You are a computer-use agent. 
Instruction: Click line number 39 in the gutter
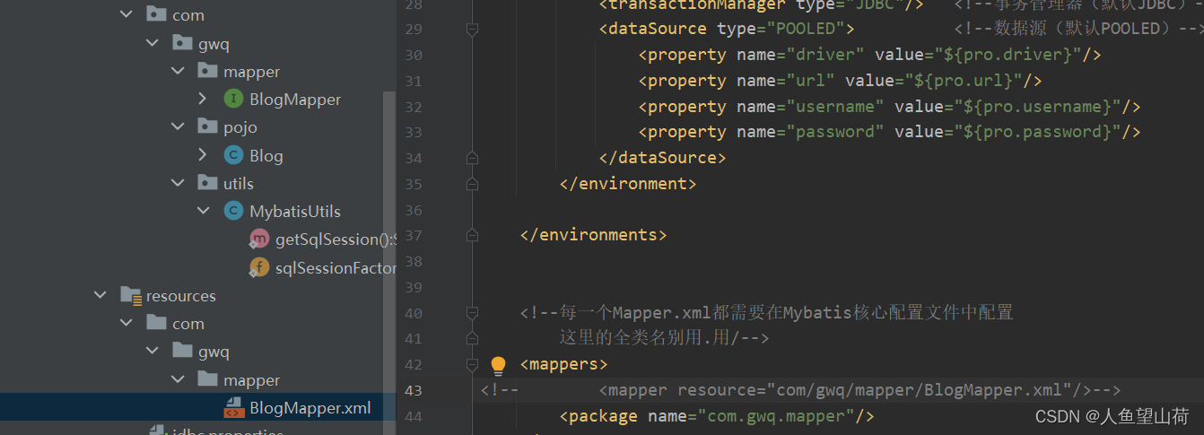413,288
